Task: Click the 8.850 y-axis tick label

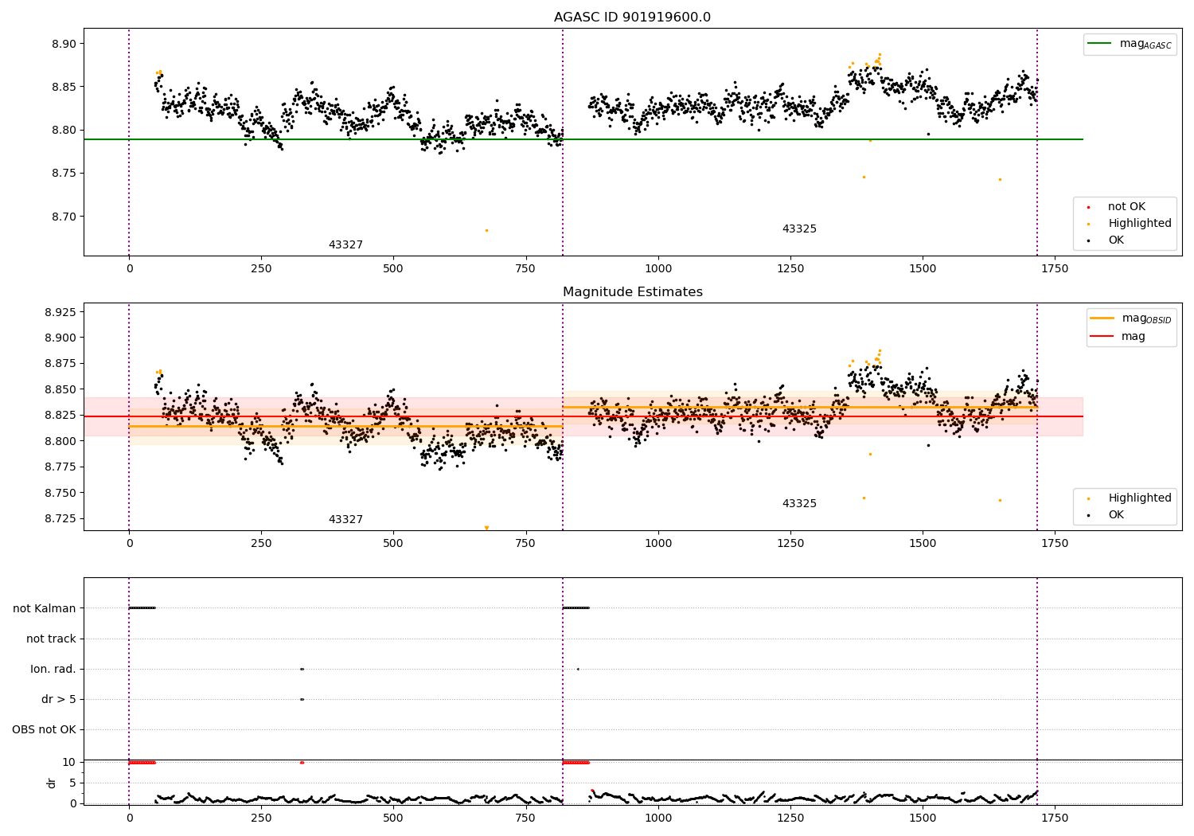Action: coord(60,389)
